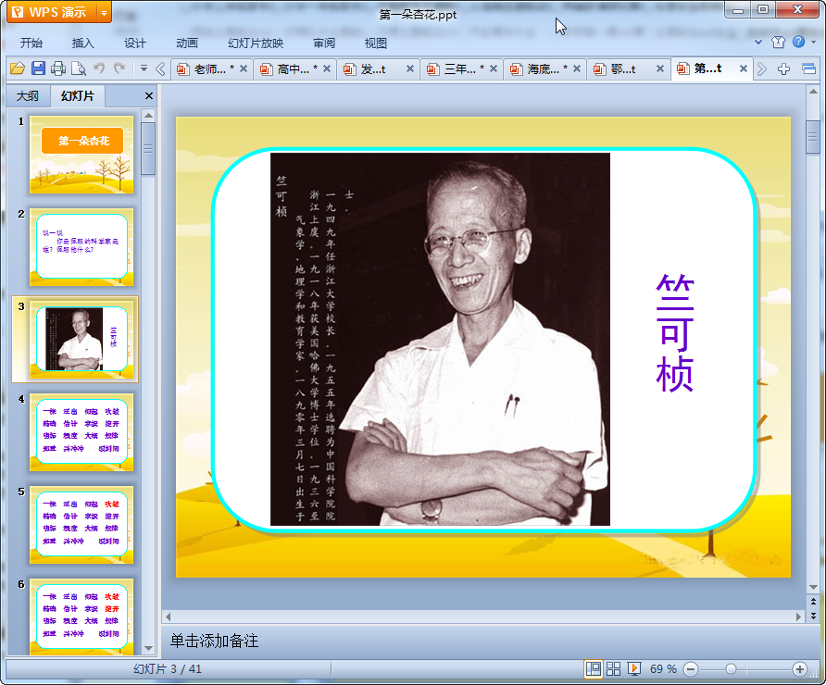Expand the arrow beside WPS 演示 button
This screenshot has height=685, width=826.
(105, 13)
